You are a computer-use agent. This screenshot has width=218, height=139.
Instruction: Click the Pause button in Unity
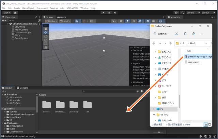(x=109, y=13)
